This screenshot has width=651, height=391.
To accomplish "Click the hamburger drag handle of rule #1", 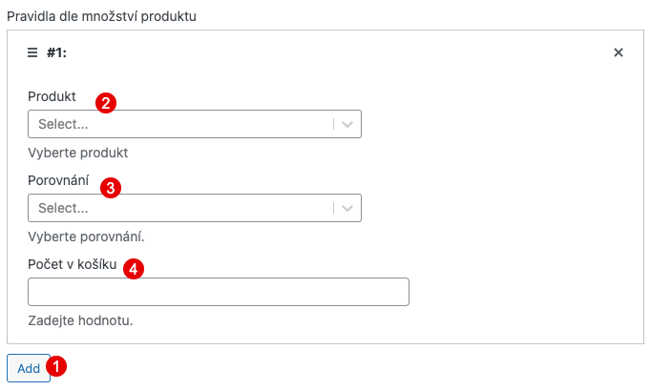I will tap(32, 52).
